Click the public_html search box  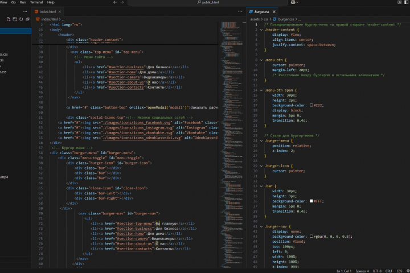point(207,2)
